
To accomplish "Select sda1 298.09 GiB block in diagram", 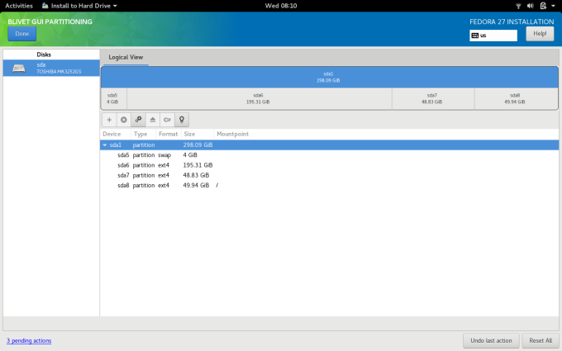I will [x=330, y=78].
